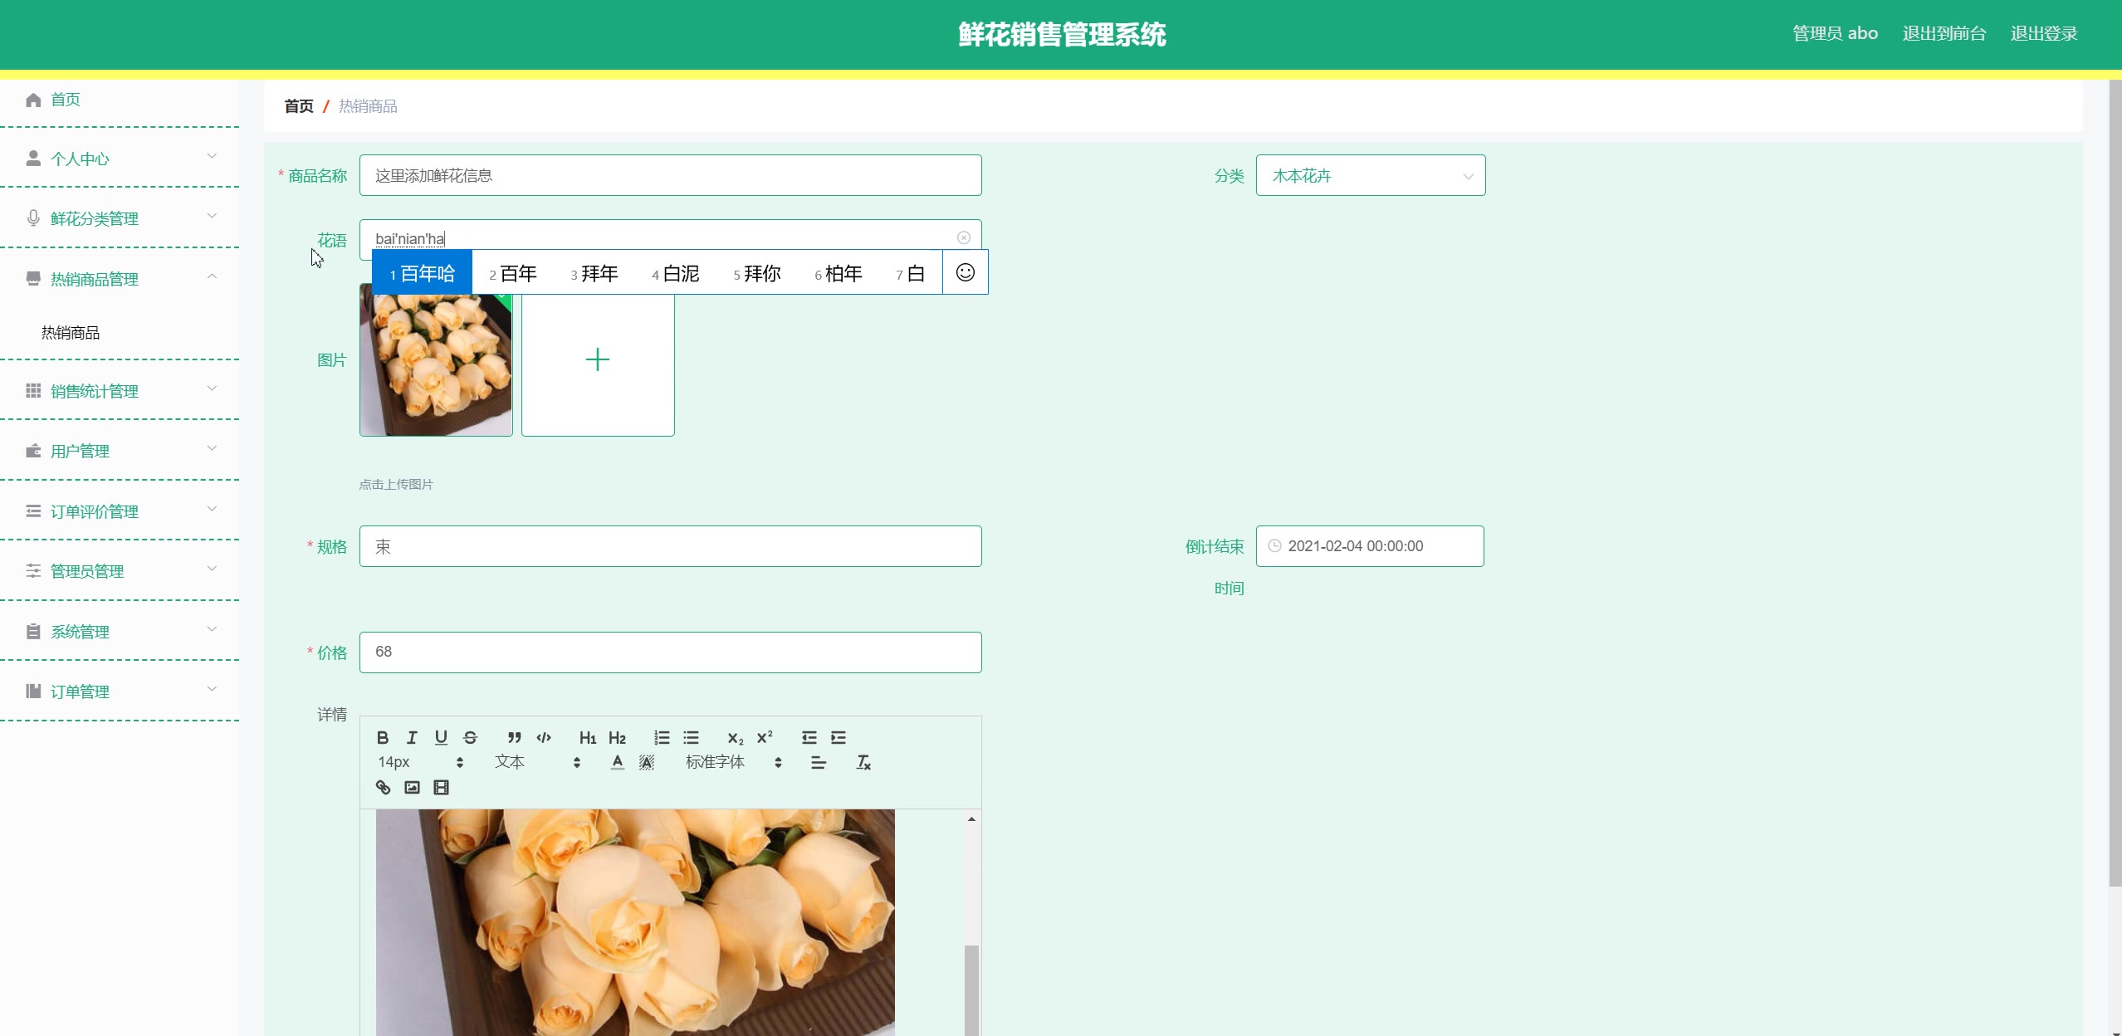Open the 分类 category dropdown
The width and height of the screenshot is (2122, 1036).
pos(1370,175)
